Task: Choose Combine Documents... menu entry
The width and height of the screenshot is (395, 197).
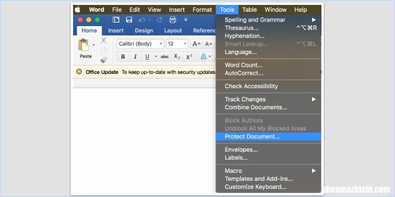Action: tap(269, 107)
